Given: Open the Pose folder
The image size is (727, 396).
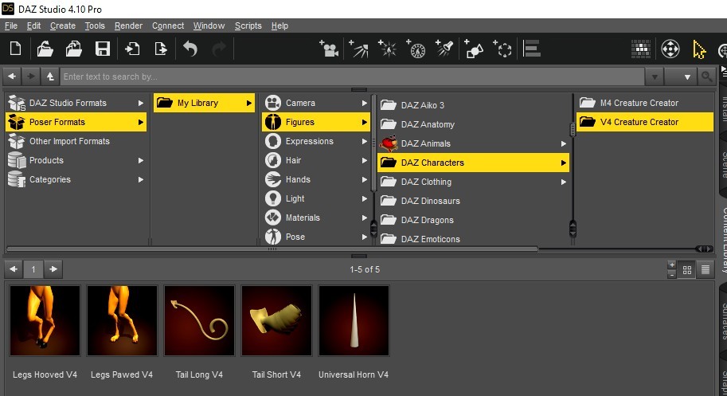Looking at the screenshot, I should pos(316,237).
